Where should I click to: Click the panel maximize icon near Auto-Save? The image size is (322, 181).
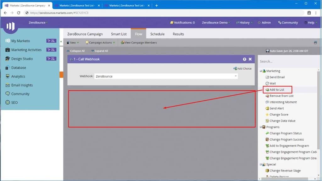coord(315,43)
